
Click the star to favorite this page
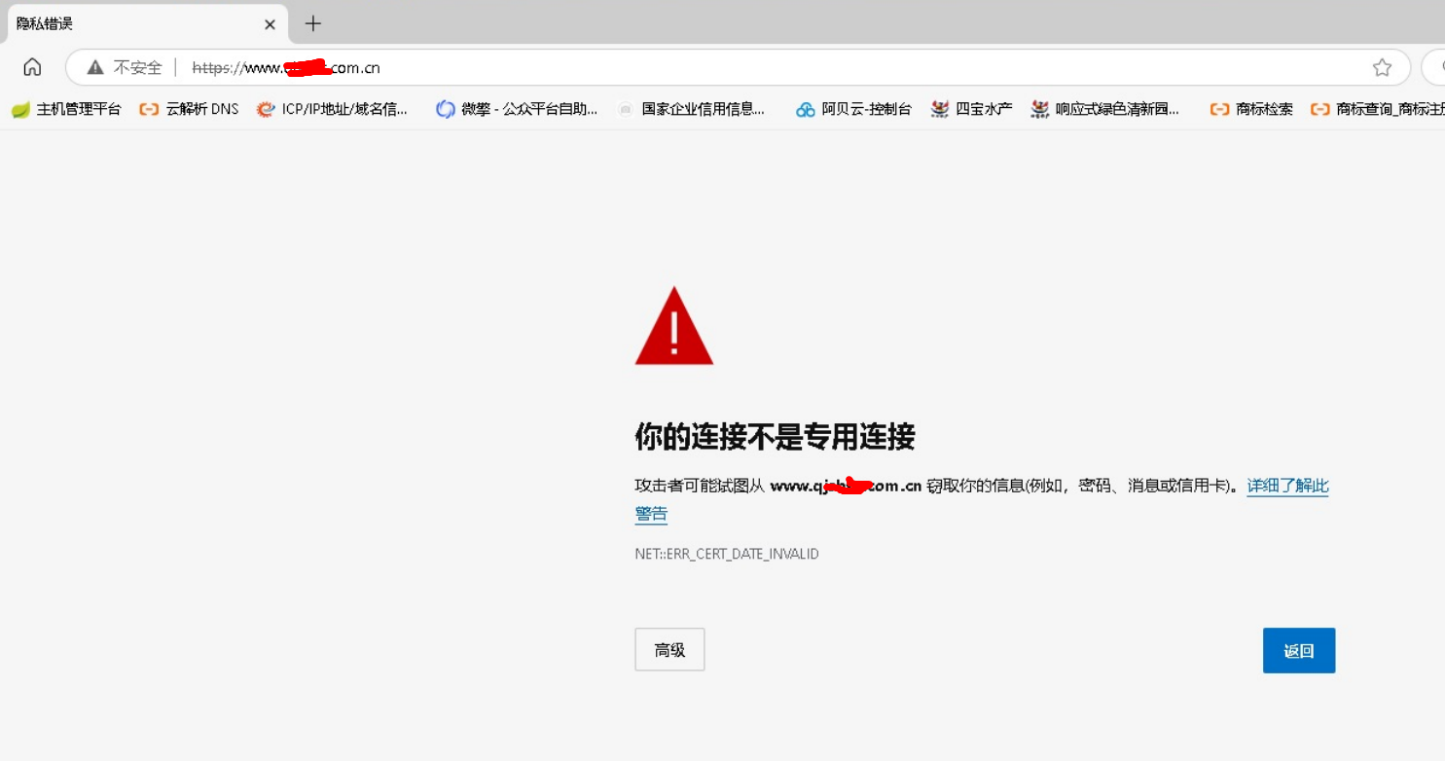coord(1382,67)
